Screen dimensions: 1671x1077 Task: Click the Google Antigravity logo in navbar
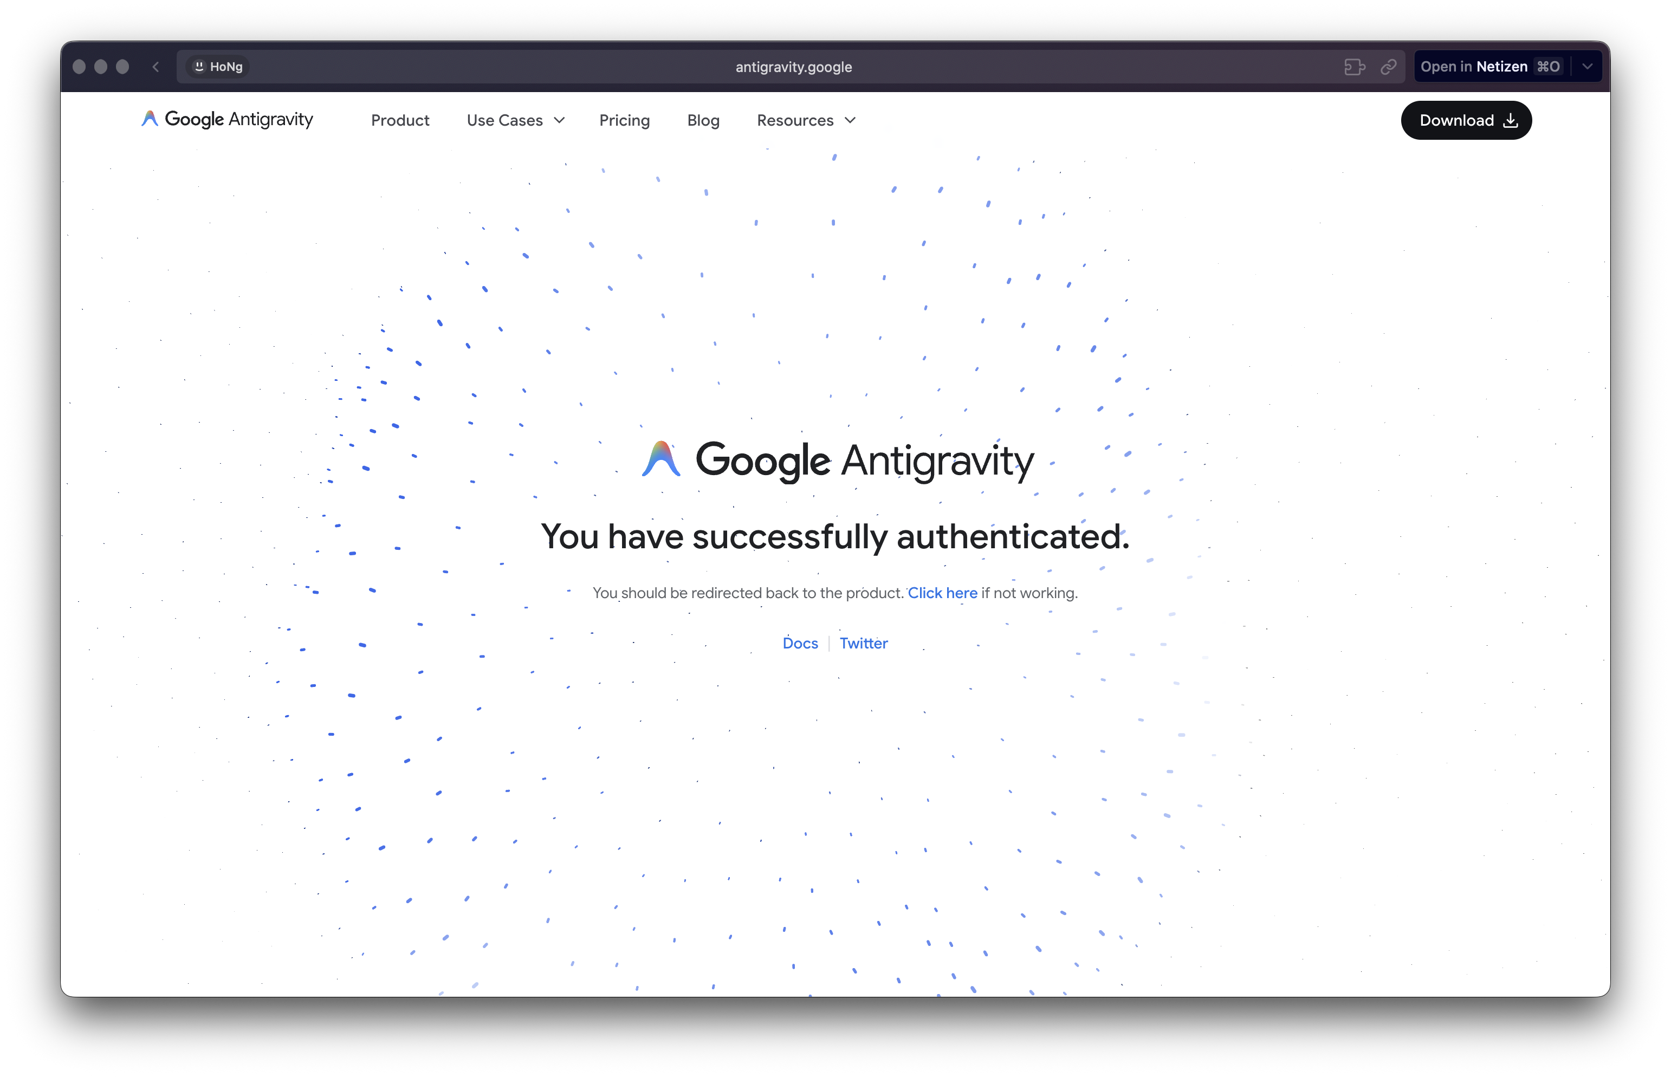pos(228,120)
